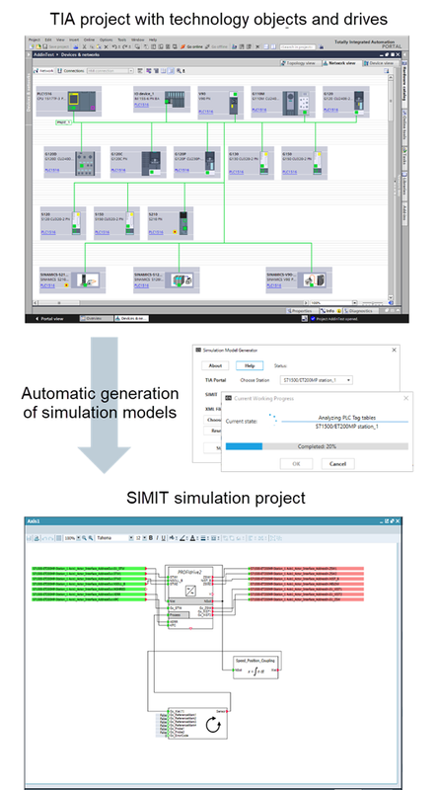Select the G150 drive icon

(x=318, y=162)
